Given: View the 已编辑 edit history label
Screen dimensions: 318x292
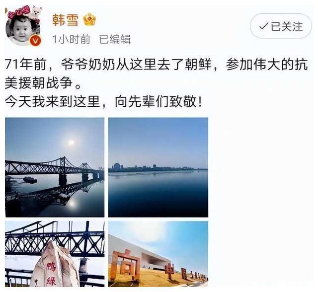Looking at the screenshot, I should [115, 39].
